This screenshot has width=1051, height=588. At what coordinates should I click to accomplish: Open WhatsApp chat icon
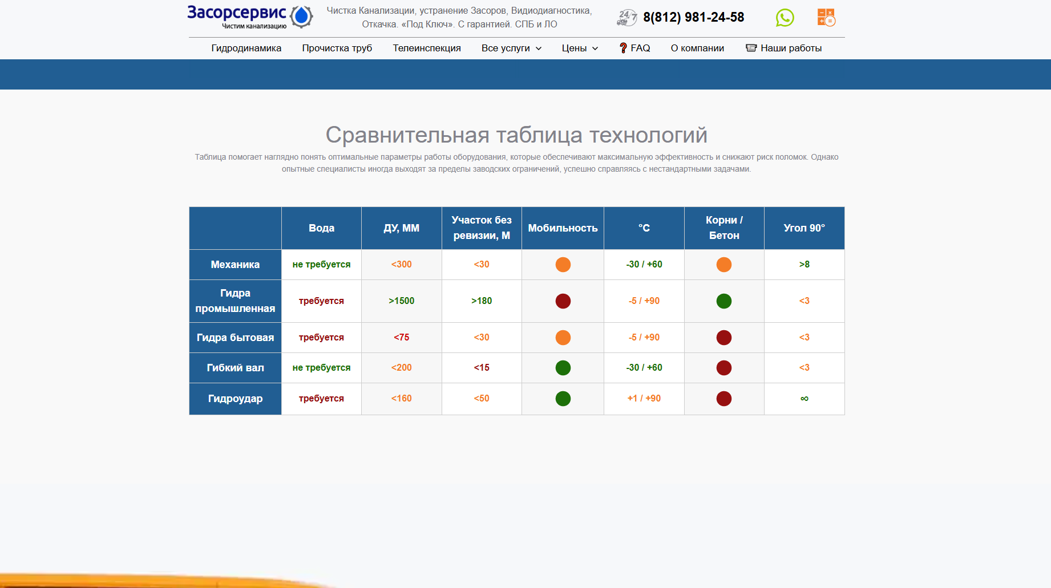tap(785, 18)
